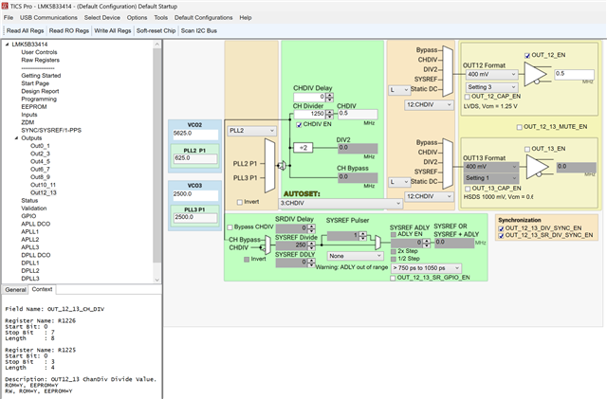Open OUT12 Format 400 mV dropdown
Image resolution: width=607 pixels, height=399 pixels.
(x=491, y=74)
